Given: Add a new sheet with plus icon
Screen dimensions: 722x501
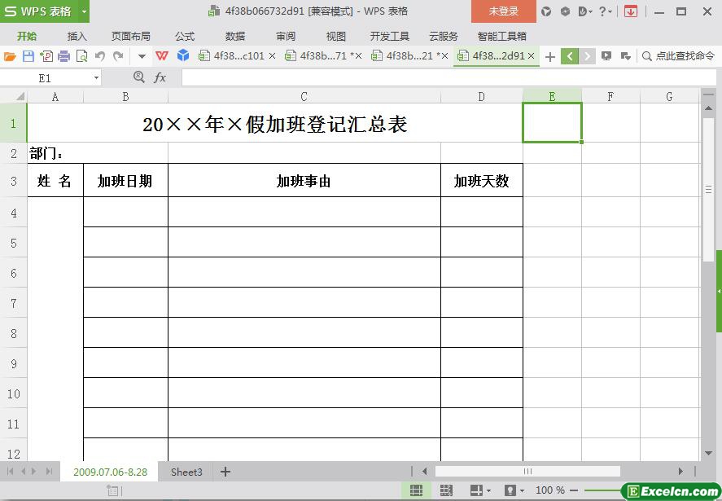Looking at the screenshot, I should [x=225, y=472].
